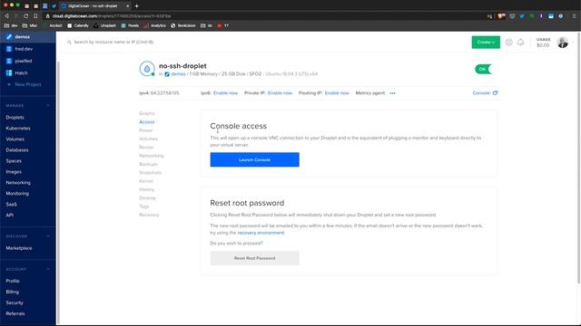Open the user avatar menu
The image size is (581, 326).
point(563,43)
